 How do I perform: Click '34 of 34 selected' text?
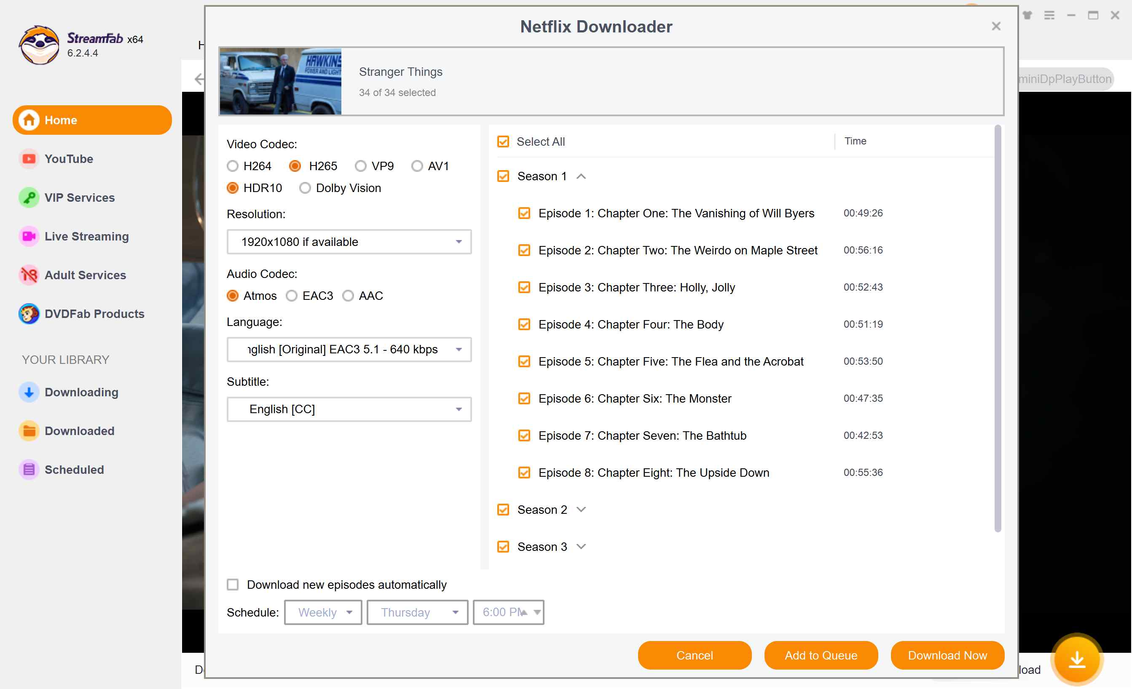click(x=397, y=92)
